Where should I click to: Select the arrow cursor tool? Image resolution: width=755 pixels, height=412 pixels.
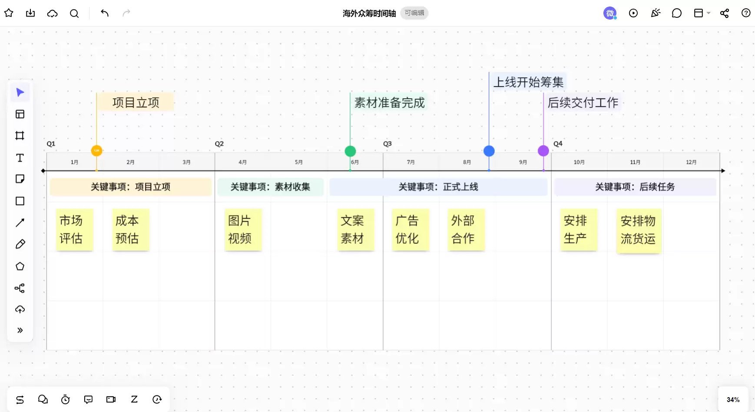pyautogui.click(x=20, y=93)
